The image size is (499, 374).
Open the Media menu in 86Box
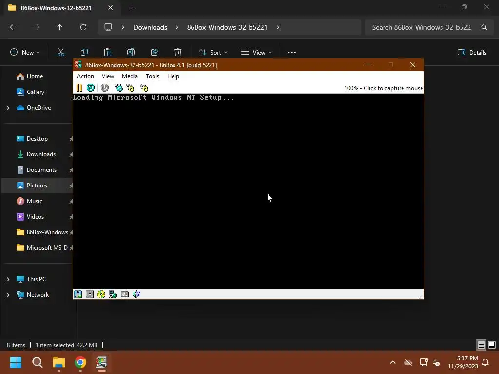(x=130, y=76)
